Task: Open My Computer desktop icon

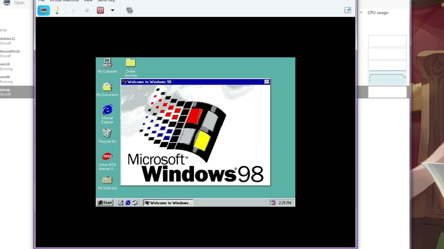Action: [x=107, y=66]
